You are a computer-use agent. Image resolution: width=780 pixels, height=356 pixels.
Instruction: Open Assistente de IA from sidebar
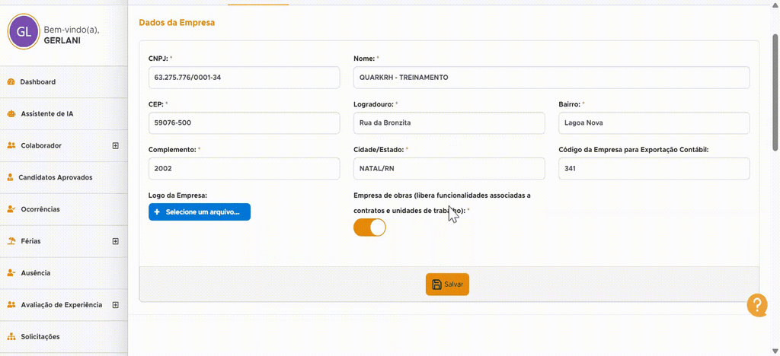(x=64, y=113)
